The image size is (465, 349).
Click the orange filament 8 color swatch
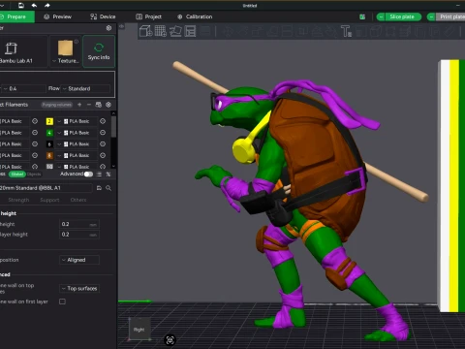pos(49,155)
